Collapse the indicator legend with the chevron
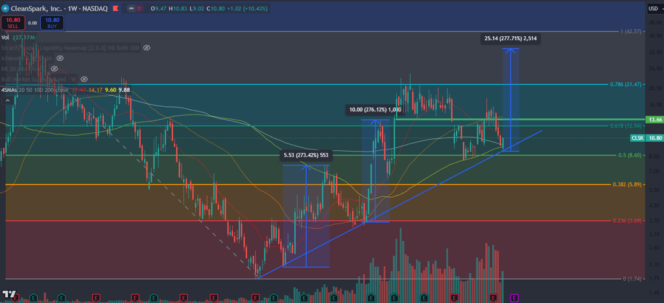Screen dimensions: 664x303 tap(7, 100)
